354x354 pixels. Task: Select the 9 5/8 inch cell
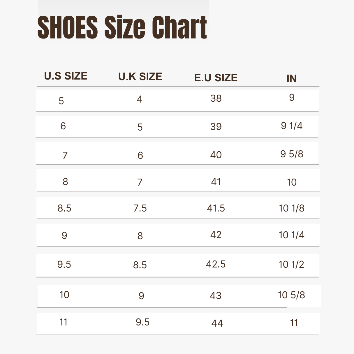292,154
